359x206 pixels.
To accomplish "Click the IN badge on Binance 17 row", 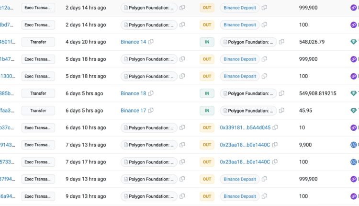I will (207, 111).
